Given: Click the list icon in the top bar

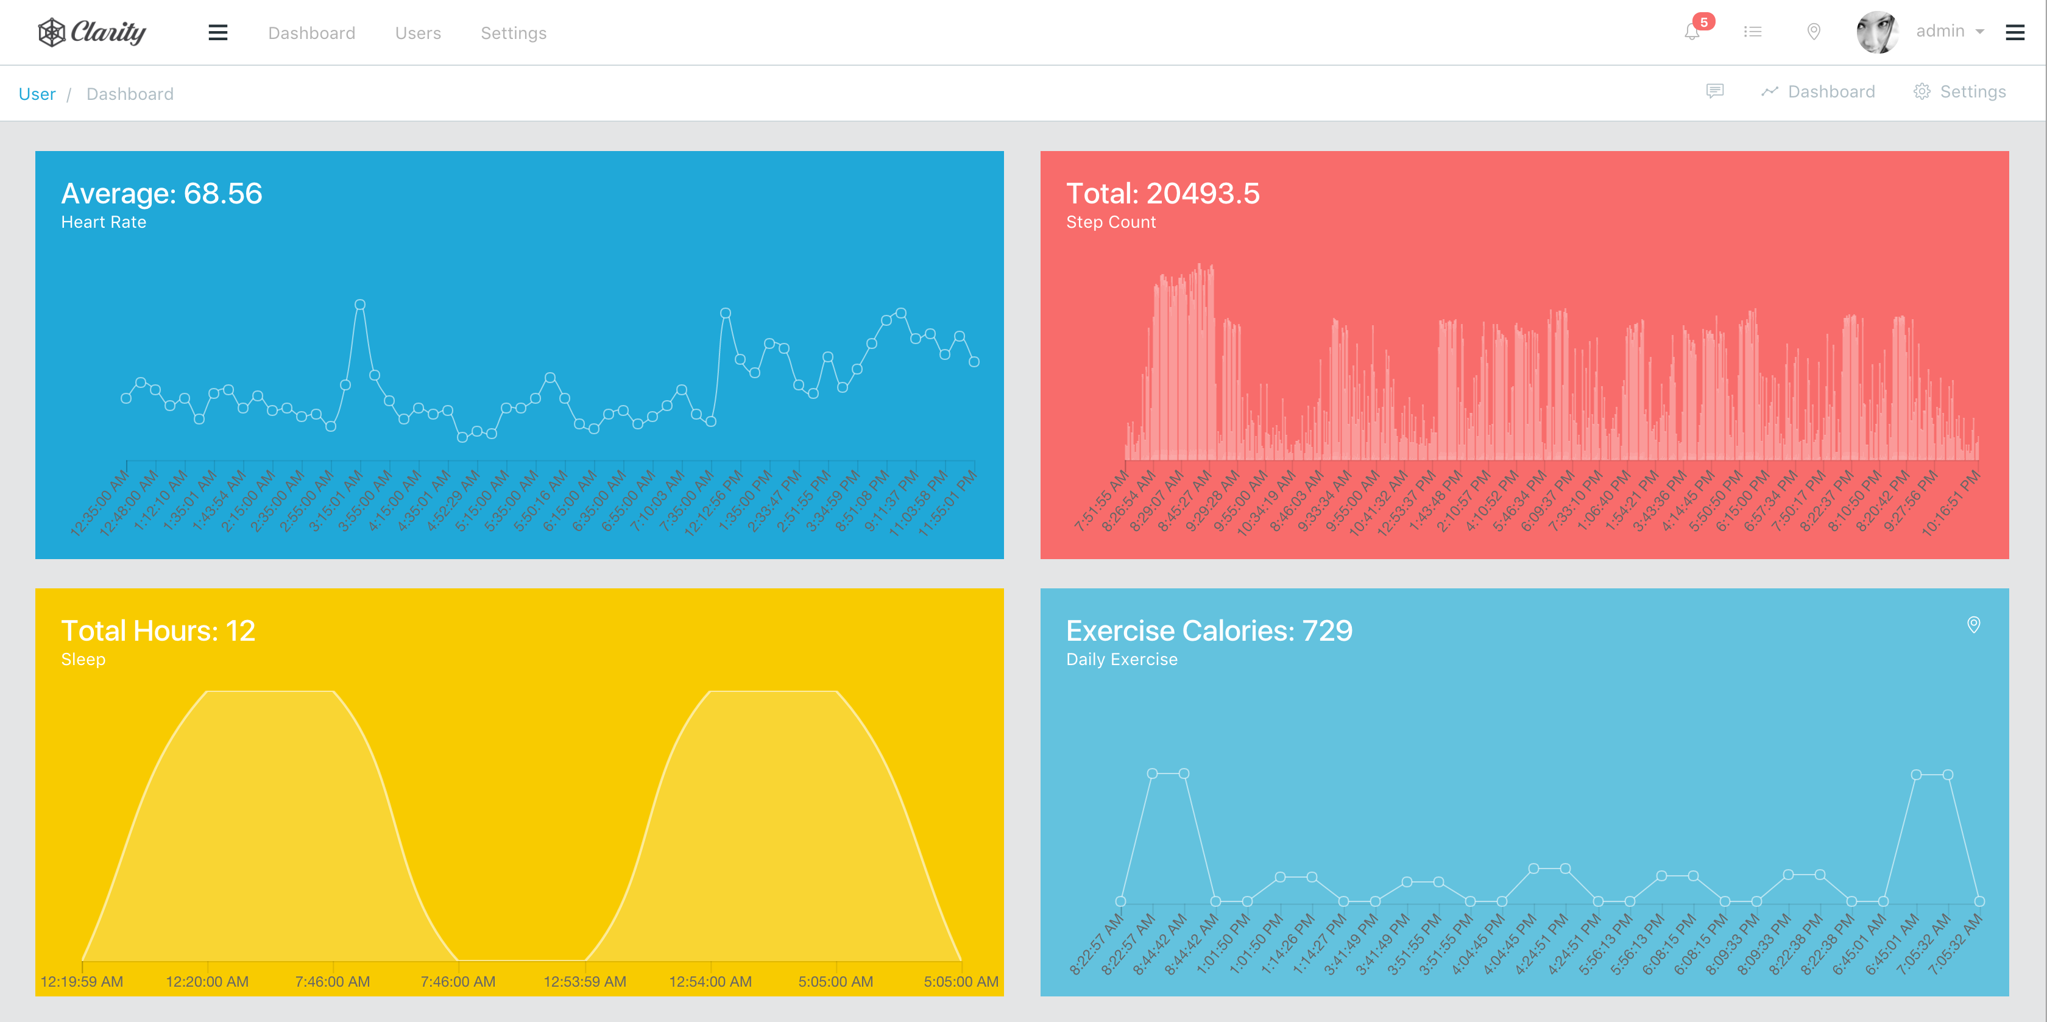Looking at the screenshot, I should 1752,32.
